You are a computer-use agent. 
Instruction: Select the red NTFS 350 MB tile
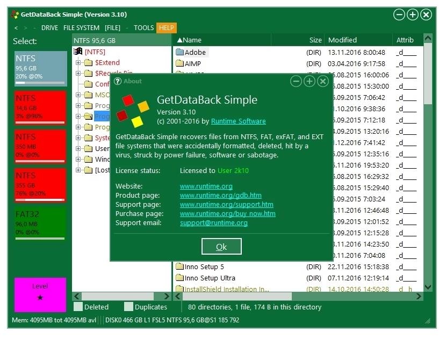[40, 147]
